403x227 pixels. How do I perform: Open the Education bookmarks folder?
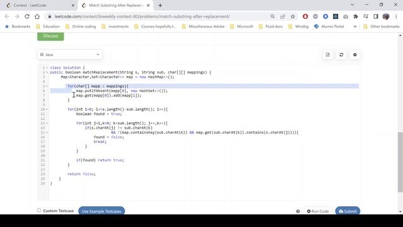tap(48, 26)
